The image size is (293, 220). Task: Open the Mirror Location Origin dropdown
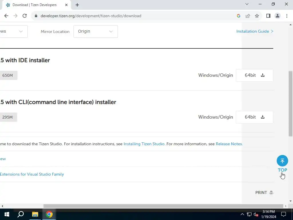(96, 32)
